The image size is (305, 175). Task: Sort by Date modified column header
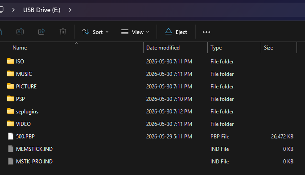point(163,48)
